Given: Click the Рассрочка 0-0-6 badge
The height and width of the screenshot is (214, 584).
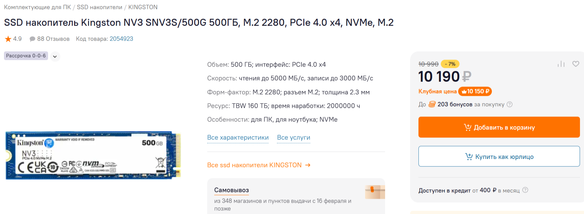Looking at the screenshot, I should (26, 56).
